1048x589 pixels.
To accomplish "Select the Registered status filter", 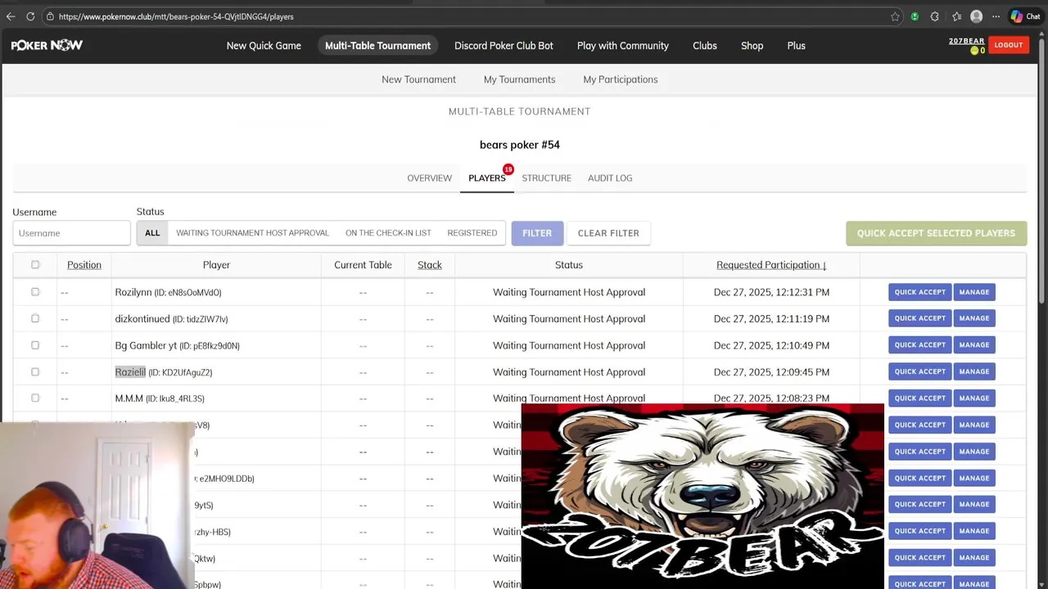I will pyautogui.click(x=472, y=233).
